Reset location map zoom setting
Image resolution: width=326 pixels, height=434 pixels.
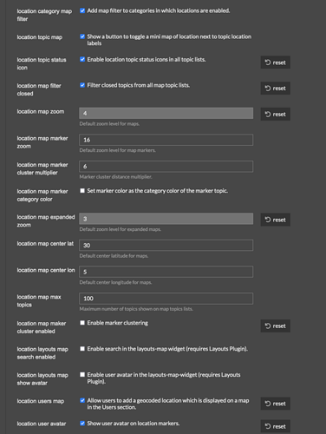click(x=276, y=115)
